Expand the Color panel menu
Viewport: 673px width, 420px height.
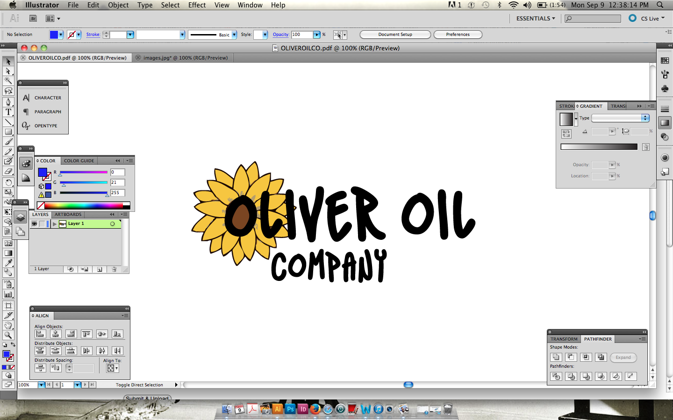(x=130, y=161)
